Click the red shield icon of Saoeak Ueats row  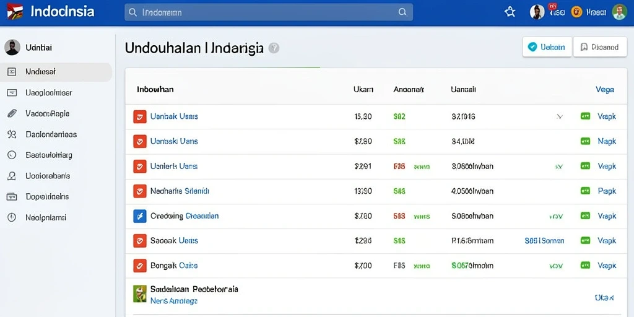140,241
